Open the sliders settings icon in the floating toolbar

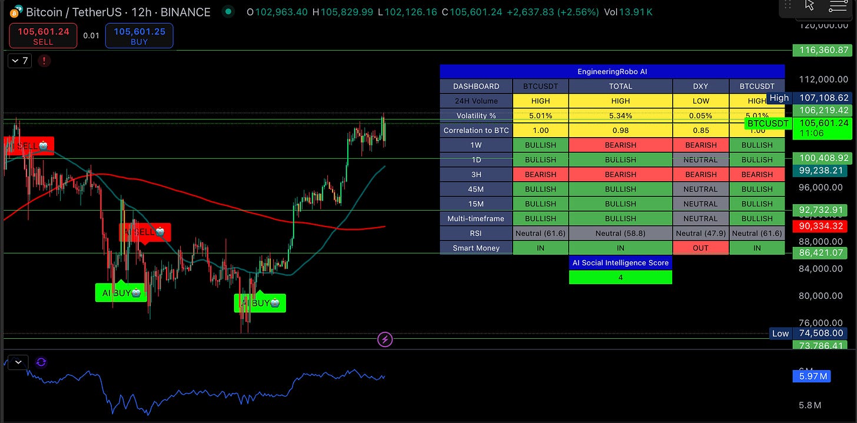click(x=838, y=6)
